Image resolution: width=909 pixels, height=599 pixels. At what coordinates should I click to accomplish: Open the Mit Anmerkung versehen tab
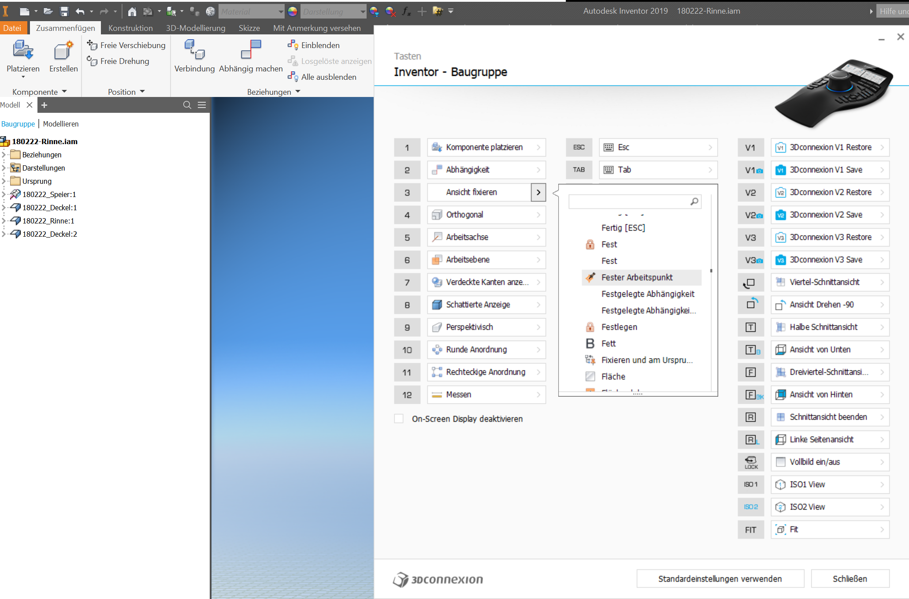tap(317, 28)
